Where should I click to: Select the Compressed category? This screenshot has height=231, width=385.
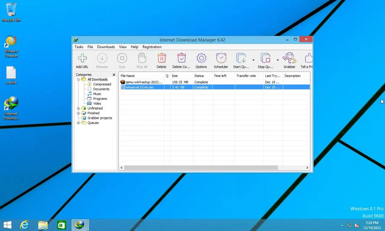[102, 84]
